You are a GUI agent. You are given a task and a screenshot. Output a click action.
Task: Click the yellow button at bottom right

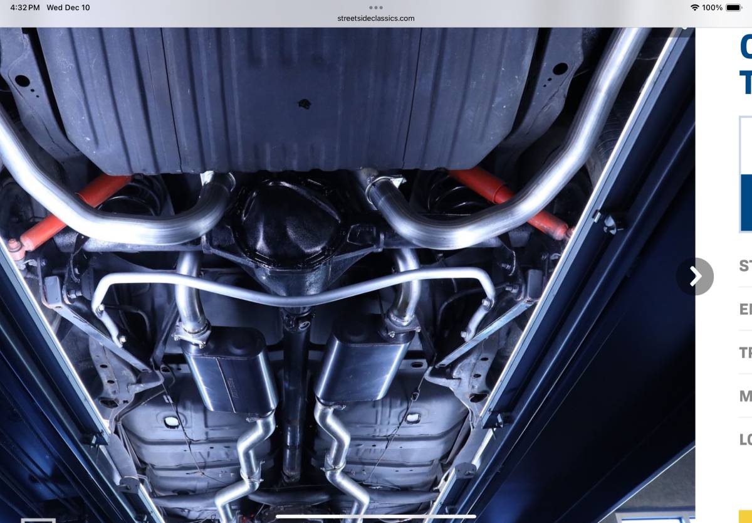click(x=745, y=516)
